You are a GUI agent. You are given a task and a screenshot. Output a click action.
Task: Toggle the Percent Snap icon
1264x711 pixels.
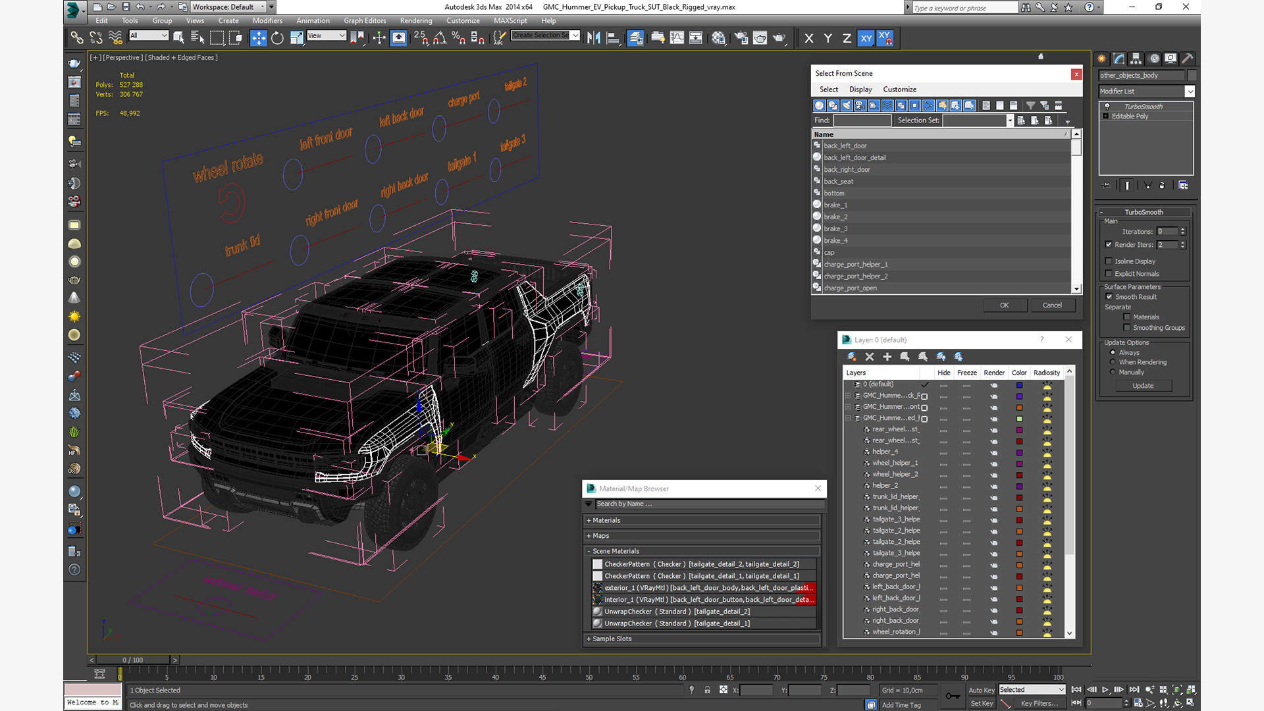click(x=459, y=38)
